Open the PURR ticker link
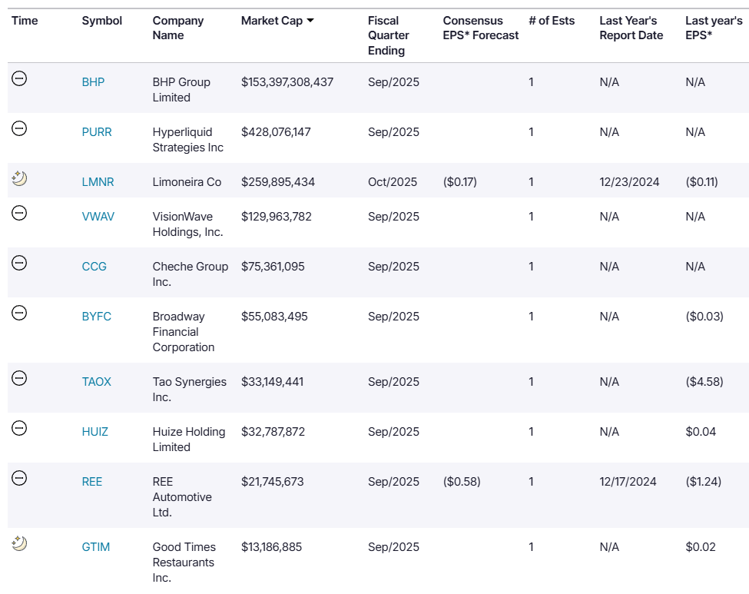The height and width of the screenshot is (594, 749). 97,132
